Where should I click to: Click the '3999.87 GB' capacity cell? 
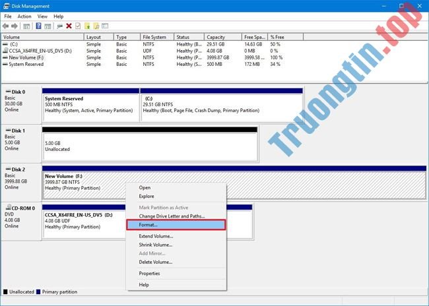point(218,57)
